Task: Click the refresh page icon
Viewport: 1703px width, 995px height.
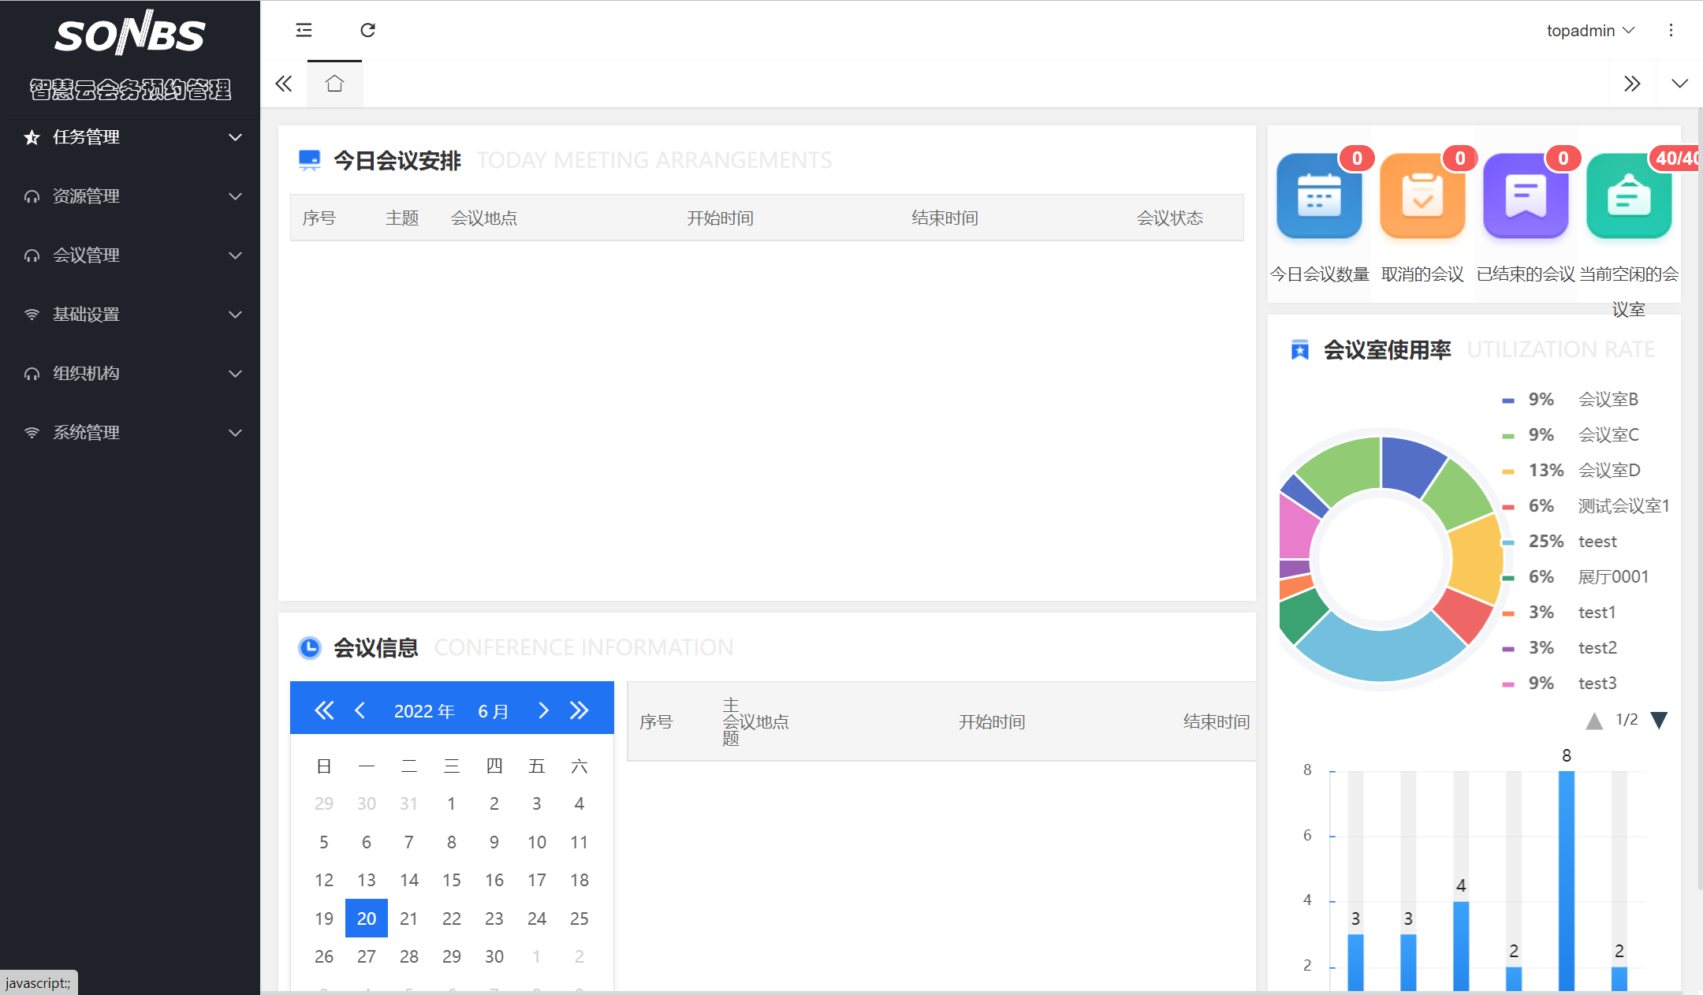Action: tap(367, 30)
